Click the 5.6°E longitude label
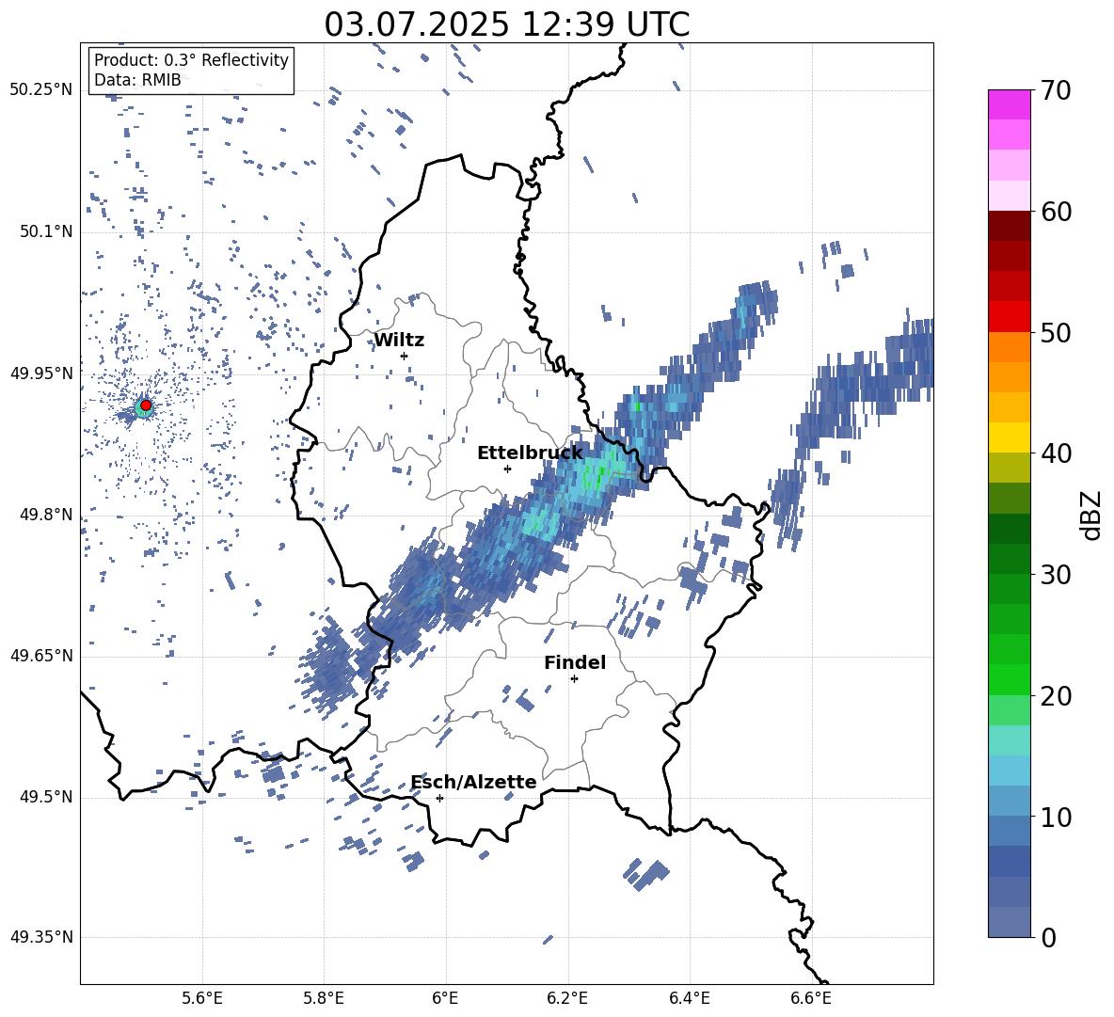This screenshot has height=1017, width=1114. click(x=202, y=998)
